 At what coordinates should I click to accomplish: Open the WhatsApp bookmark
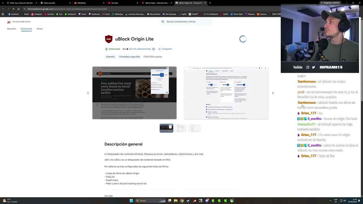coord(117,14)
